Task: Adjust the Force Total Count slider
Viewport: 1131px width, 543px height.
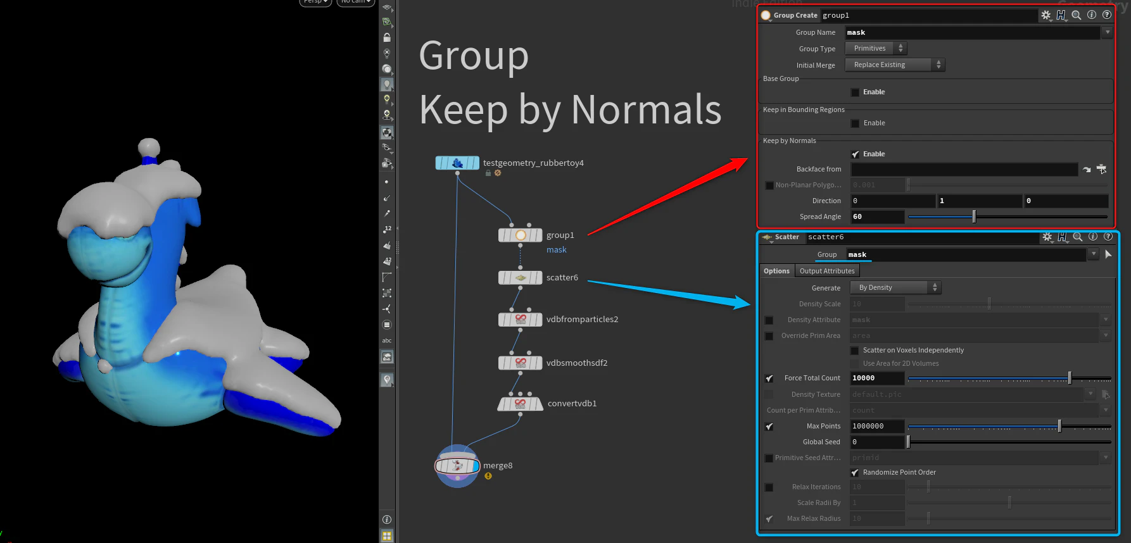Action: click(x=1009, y=378)
